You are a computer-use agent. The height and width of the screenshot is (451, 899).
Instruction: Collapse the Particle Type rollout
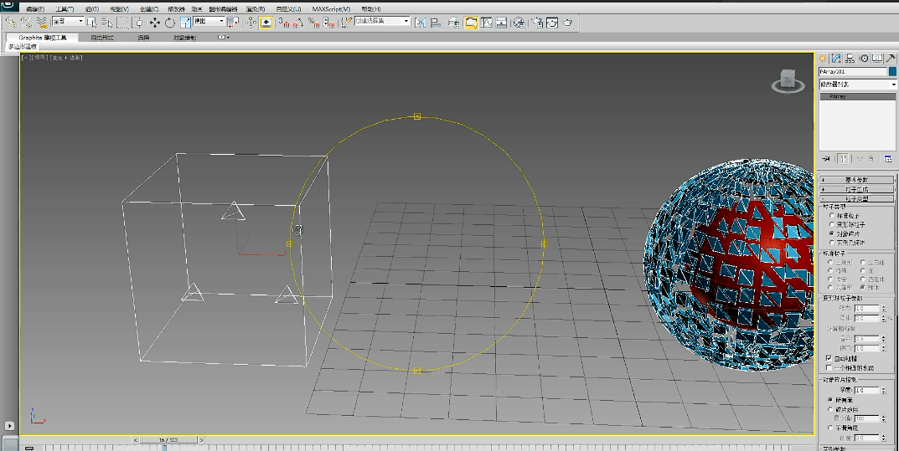tap(856, 198)
